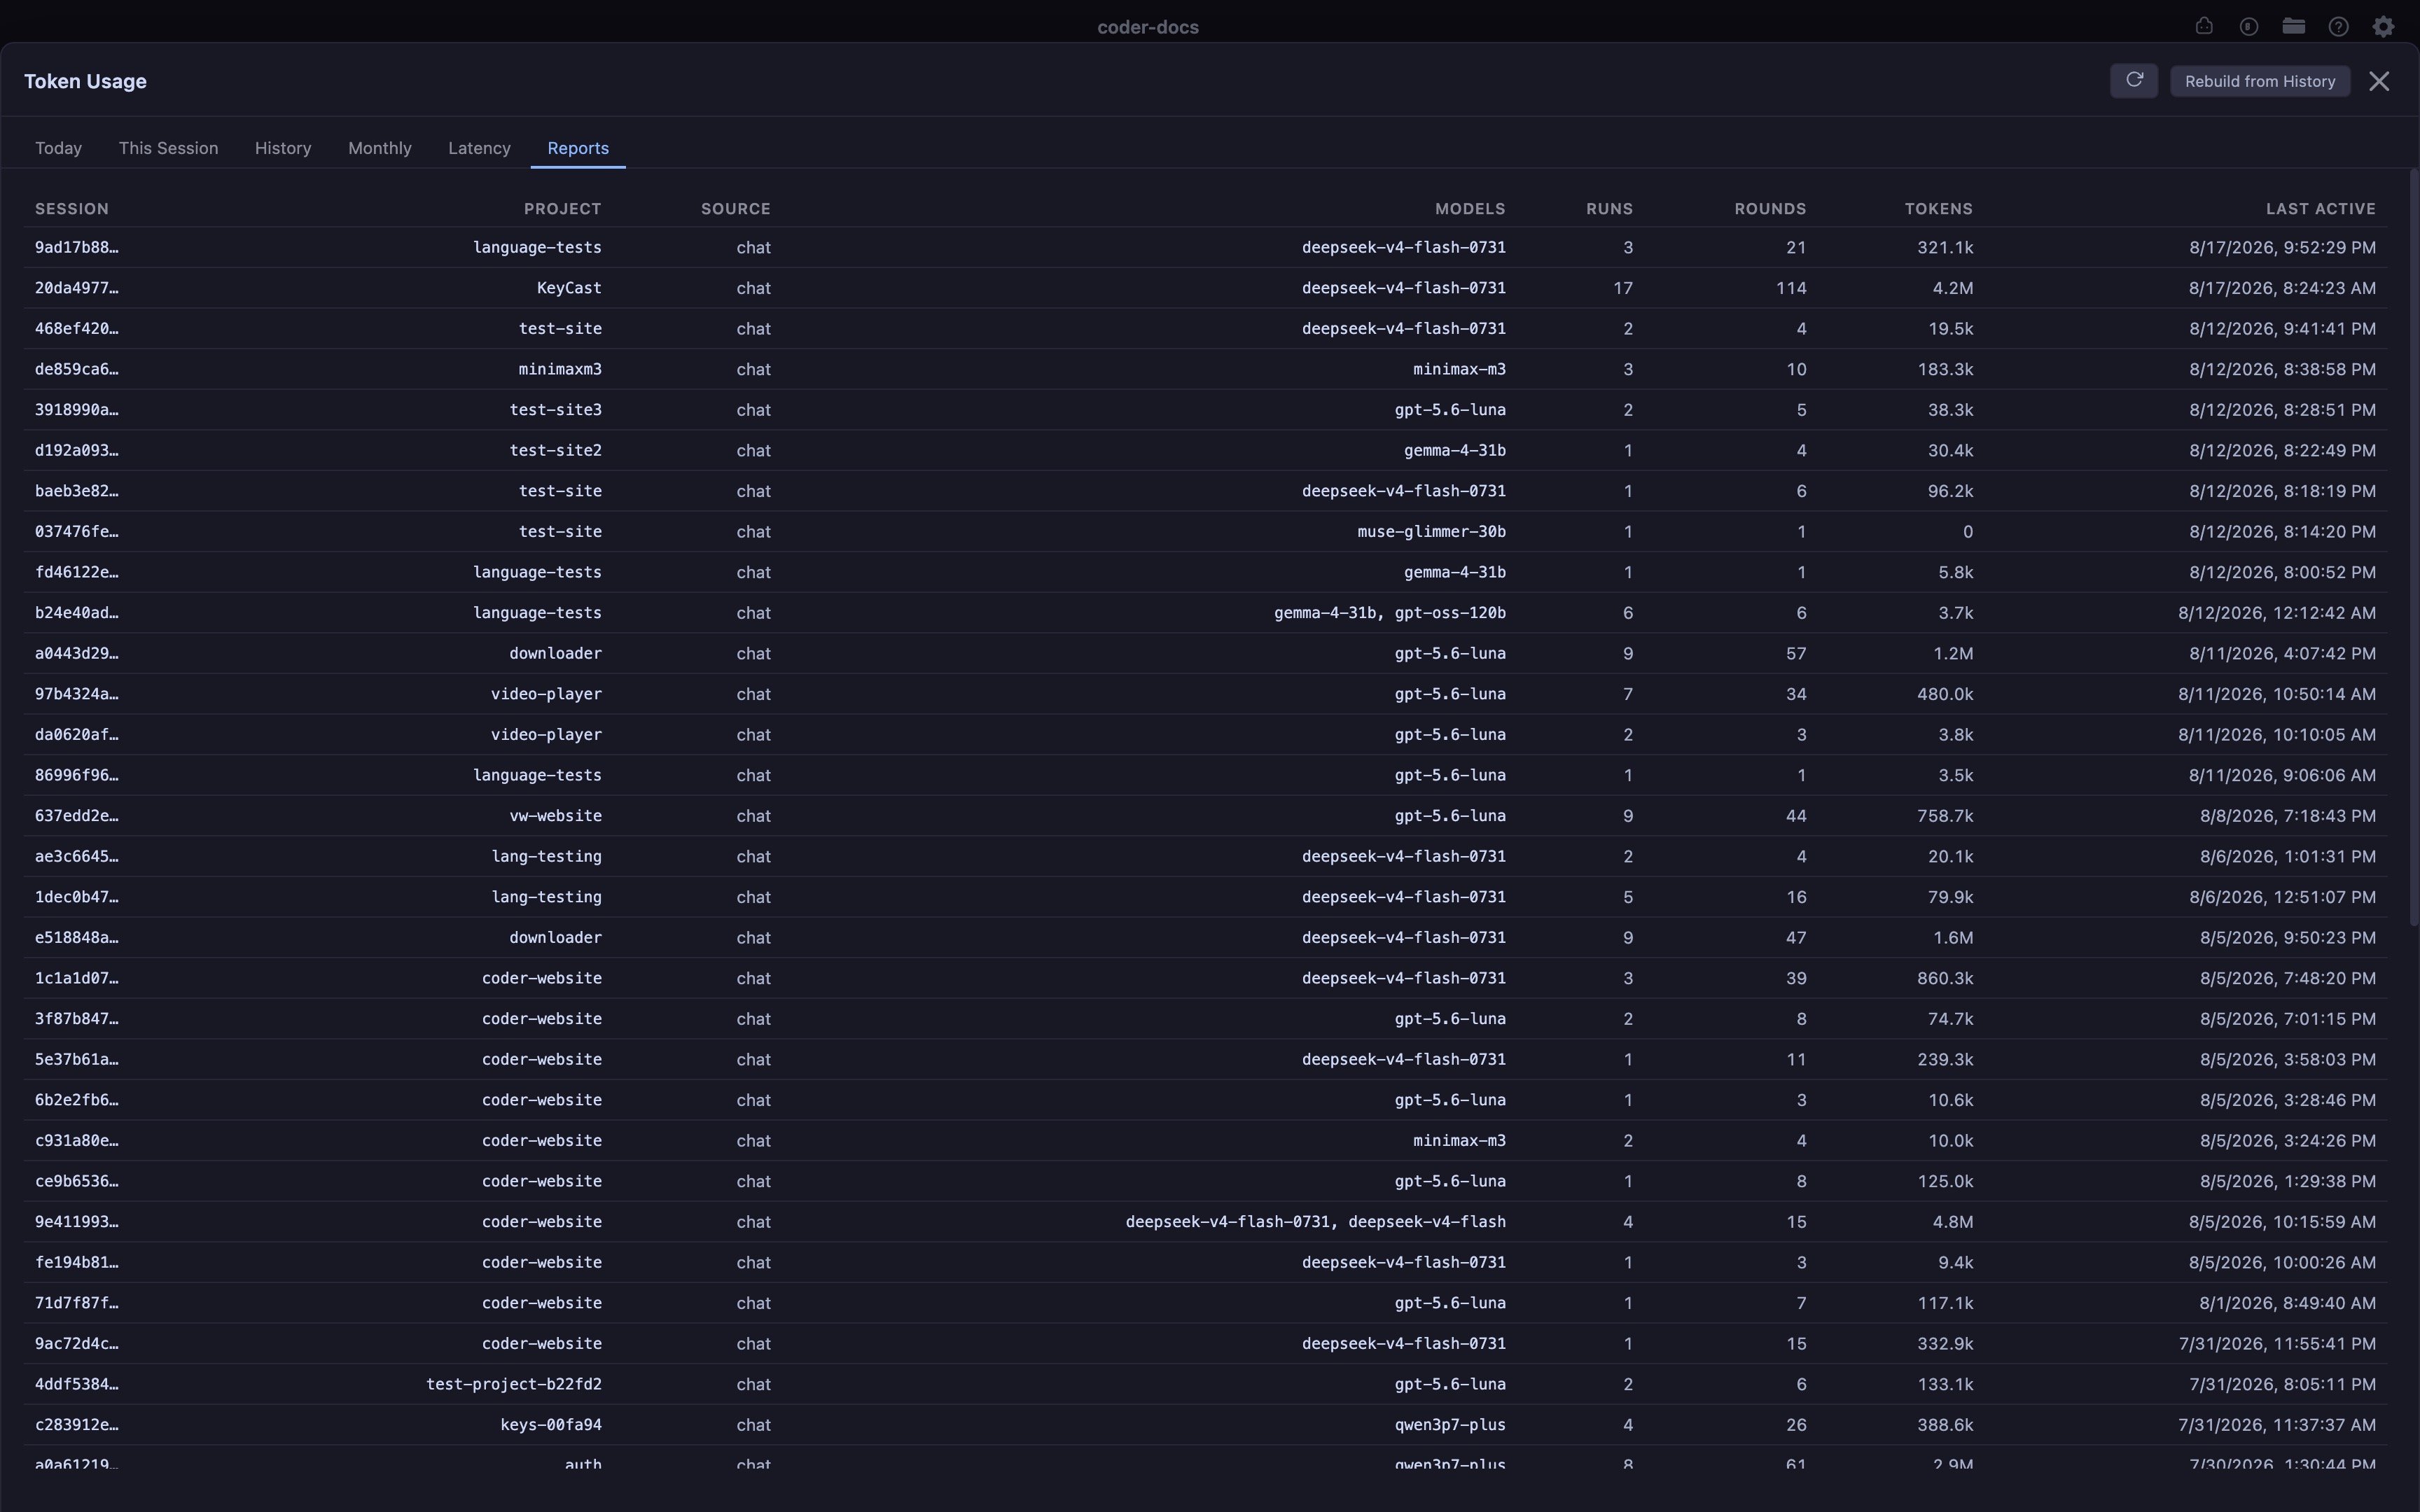The image size is (2420, 1512).
Task: Open the help question mark icon
Action: tap(2338, 27)
